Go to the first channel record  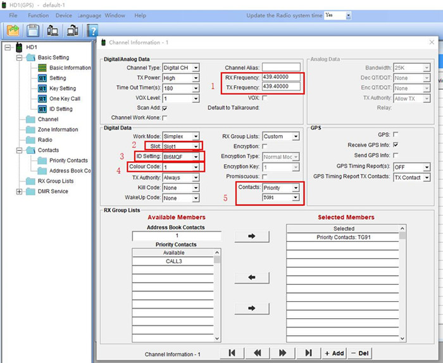pos(232,353)
